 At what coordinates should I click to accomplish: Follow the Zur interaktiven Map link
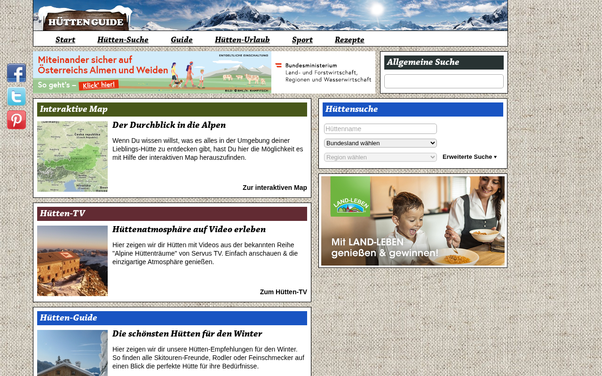[x=275, y=188]
